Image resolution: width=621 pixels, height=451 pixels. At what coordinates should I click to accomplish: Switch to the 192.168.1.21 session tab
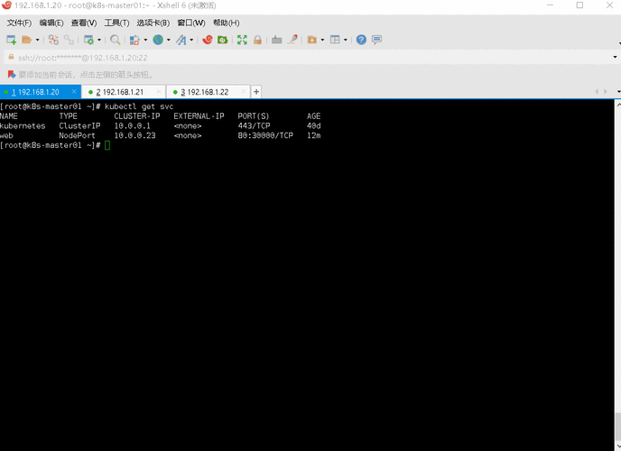pos(122,92)
